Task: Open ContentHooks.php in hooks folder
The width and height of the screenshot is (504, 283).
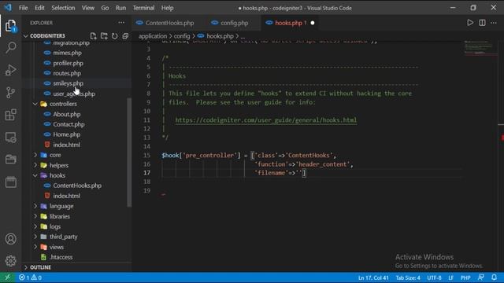Action: (x=76, y=186)
